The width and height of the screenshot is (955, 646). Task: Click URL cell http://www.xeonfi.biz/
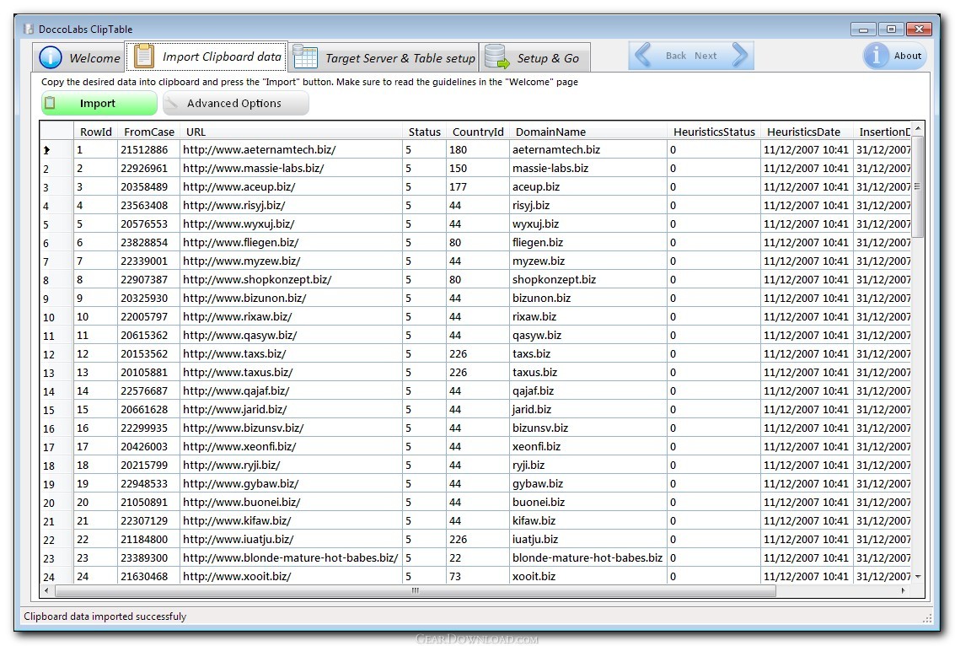tap(291, 447)
